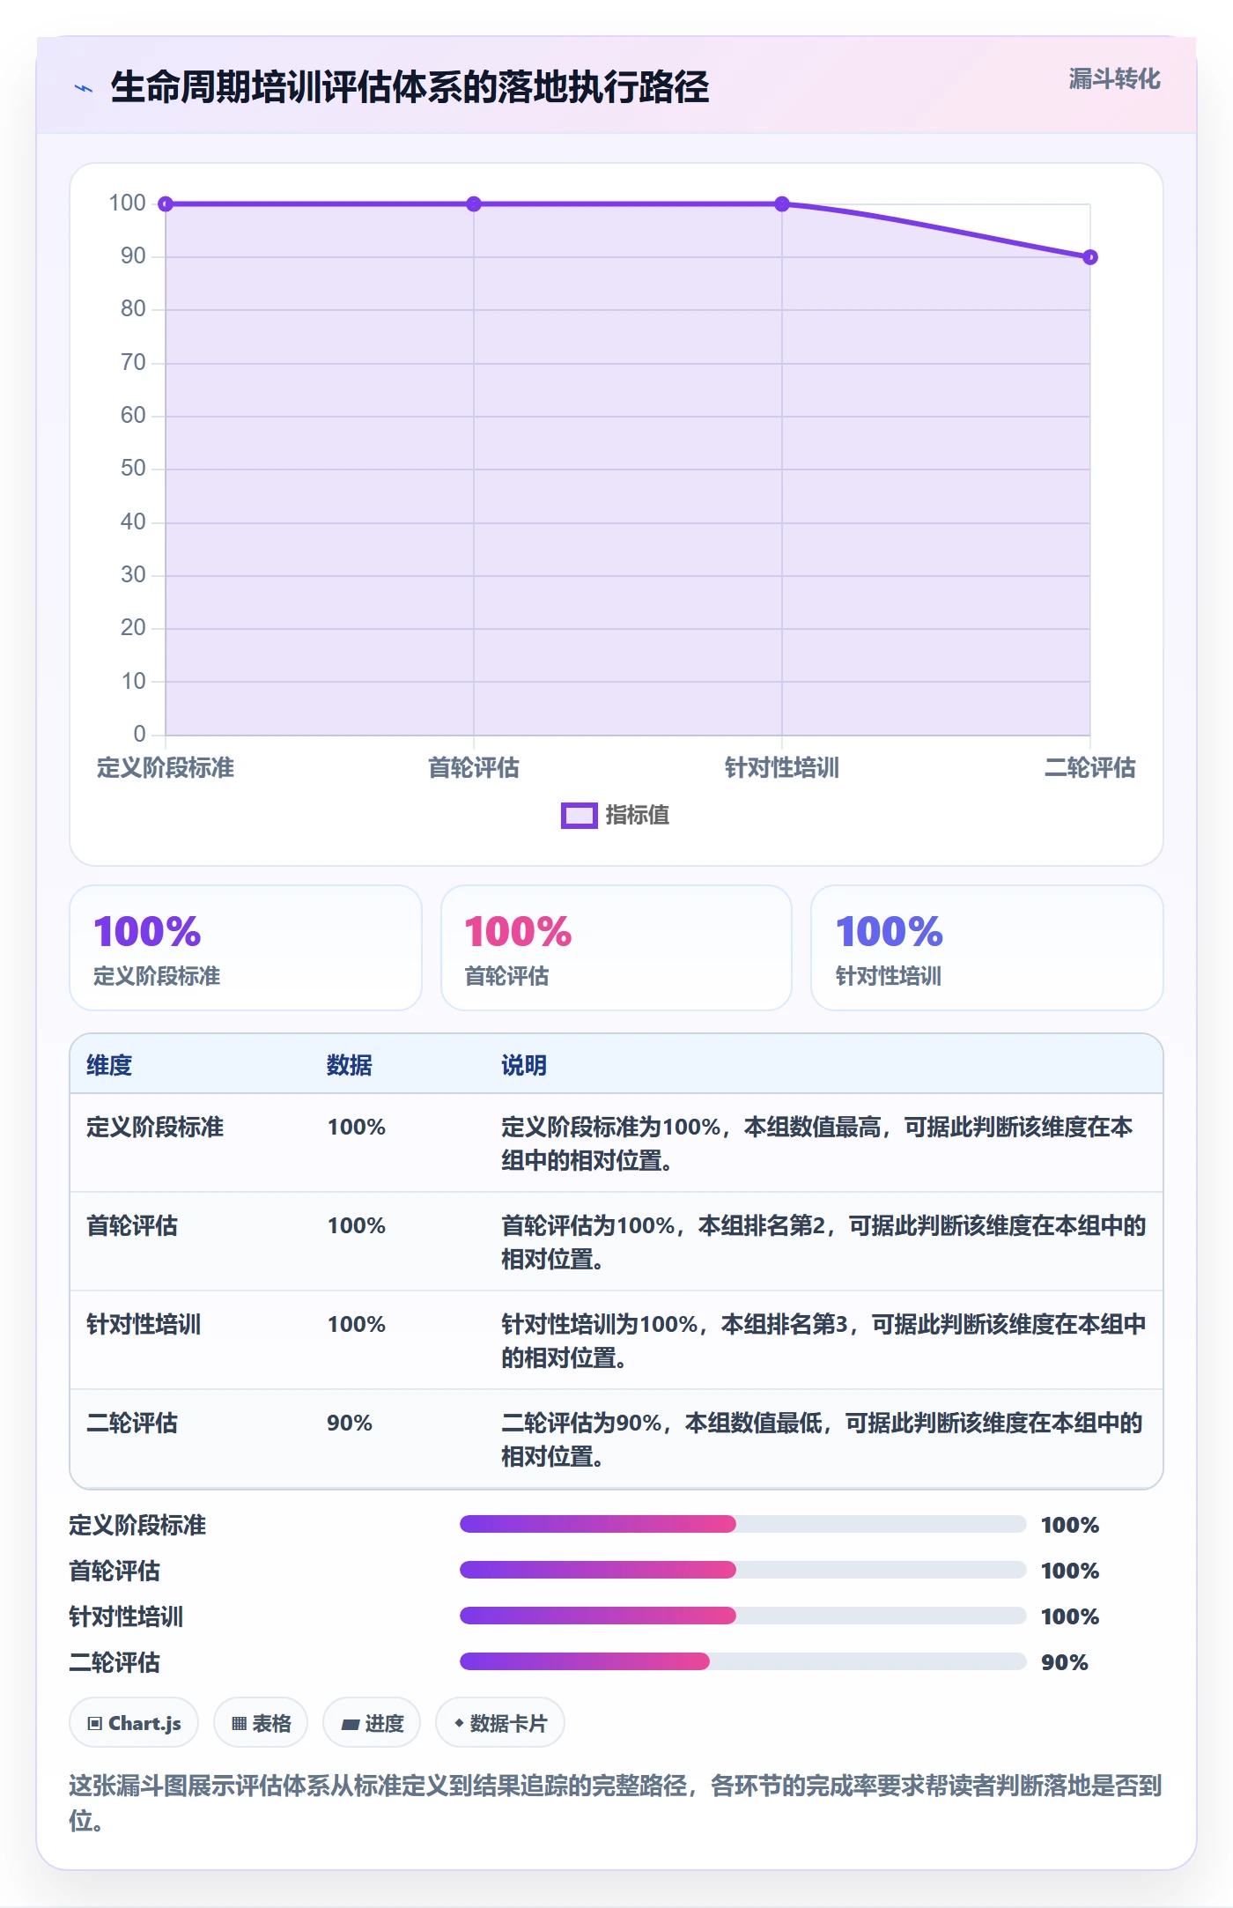Click the 首轮评估 progress bar

tap(742, 1570)
